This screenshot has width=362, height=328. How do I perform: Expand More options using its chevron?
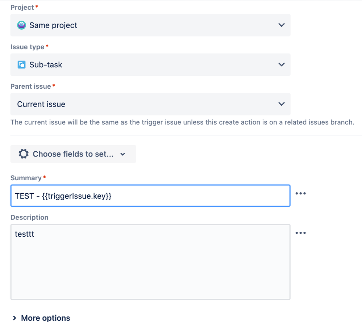click(x=14, y=318)
